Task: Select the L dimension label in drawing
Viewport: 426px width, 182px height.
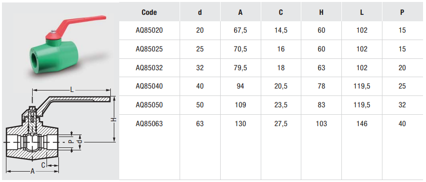Action: [x=72, y=90]
